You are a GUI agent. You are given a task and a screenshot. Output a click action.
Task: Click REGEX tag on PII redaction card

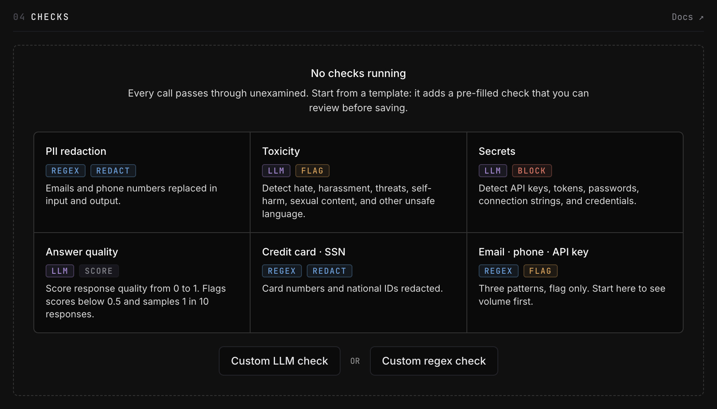point(66,171)
